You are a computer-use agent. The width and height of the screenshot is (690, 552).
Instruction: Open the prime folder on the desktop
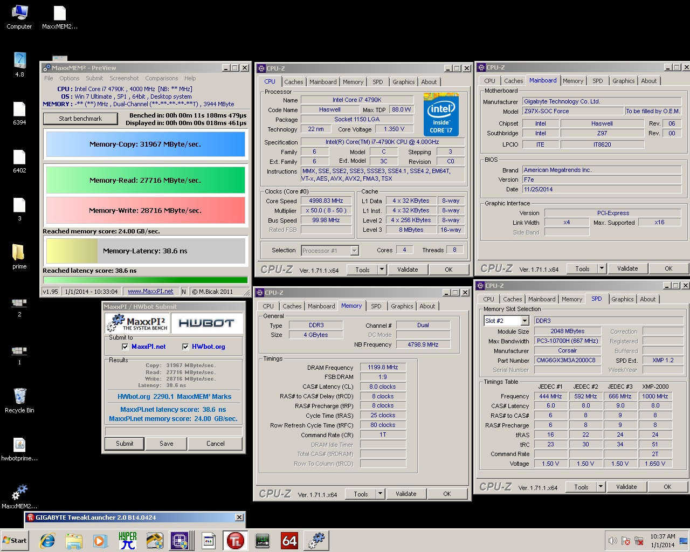coord(19,256)
